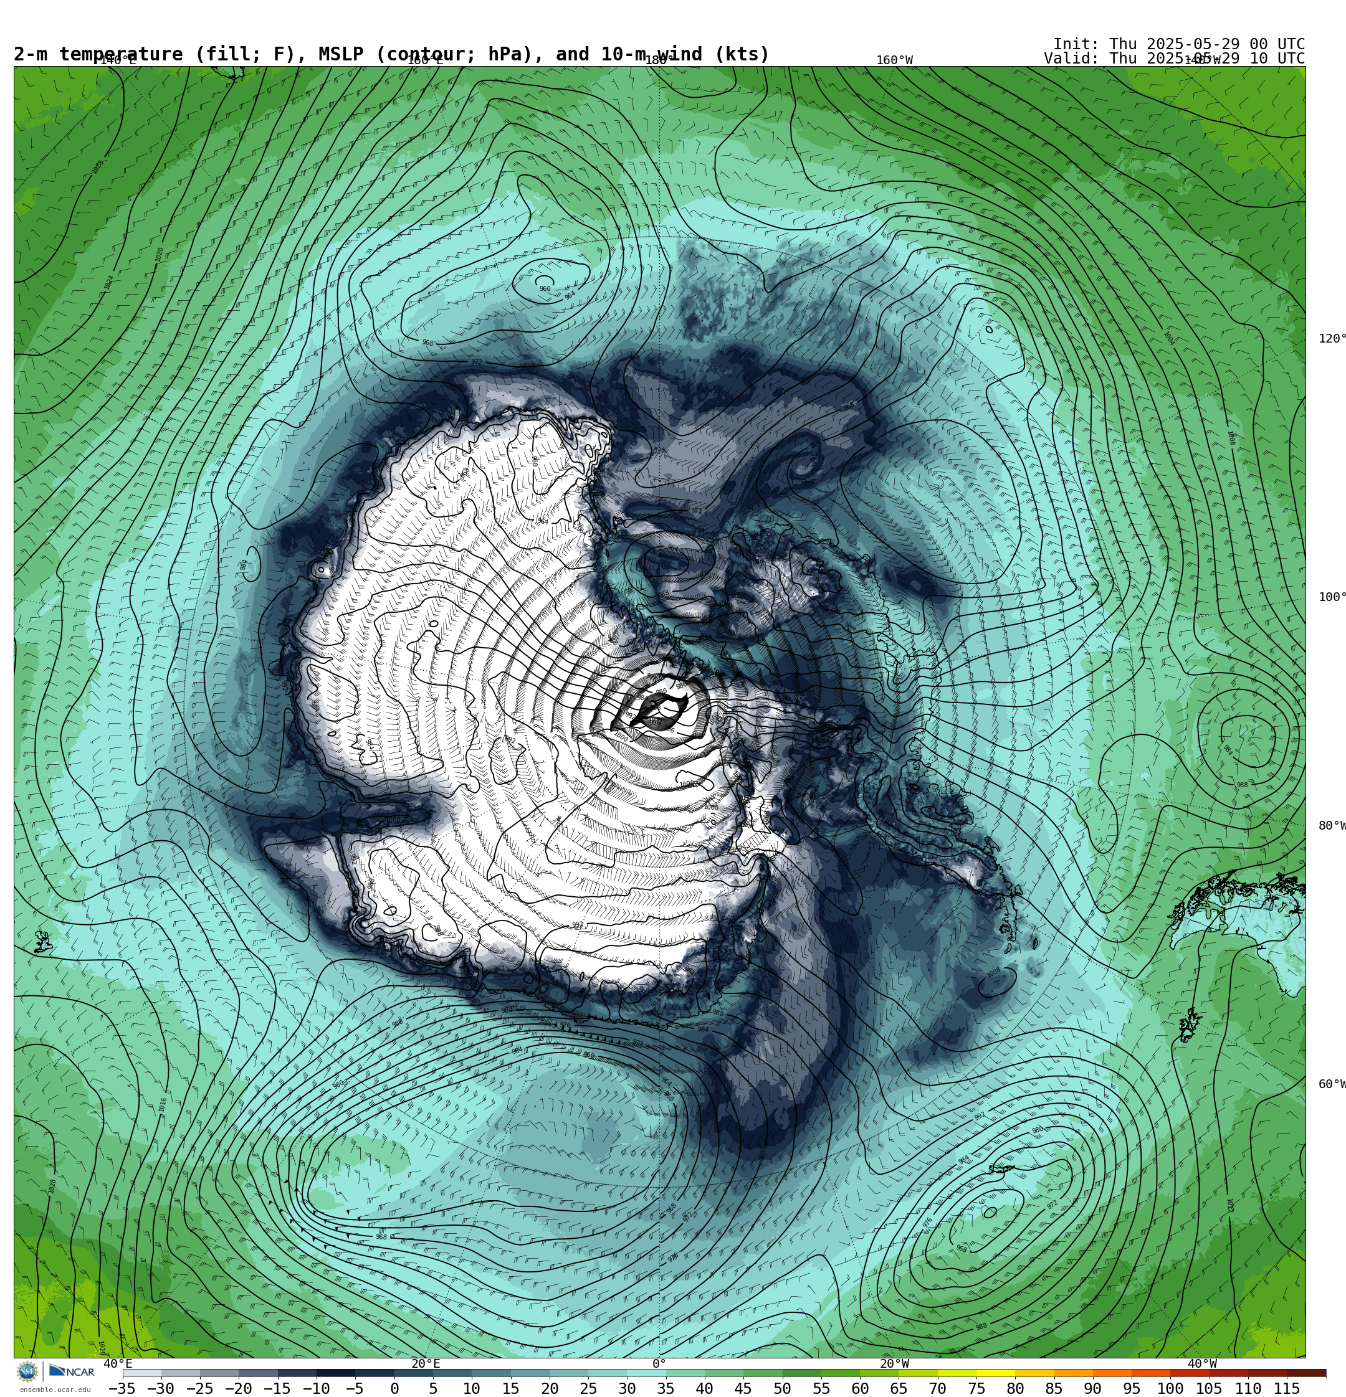The image size is (1346, 1397).
Task: Click the 20°W longitude label at bottom
Action: point(894,1364)
